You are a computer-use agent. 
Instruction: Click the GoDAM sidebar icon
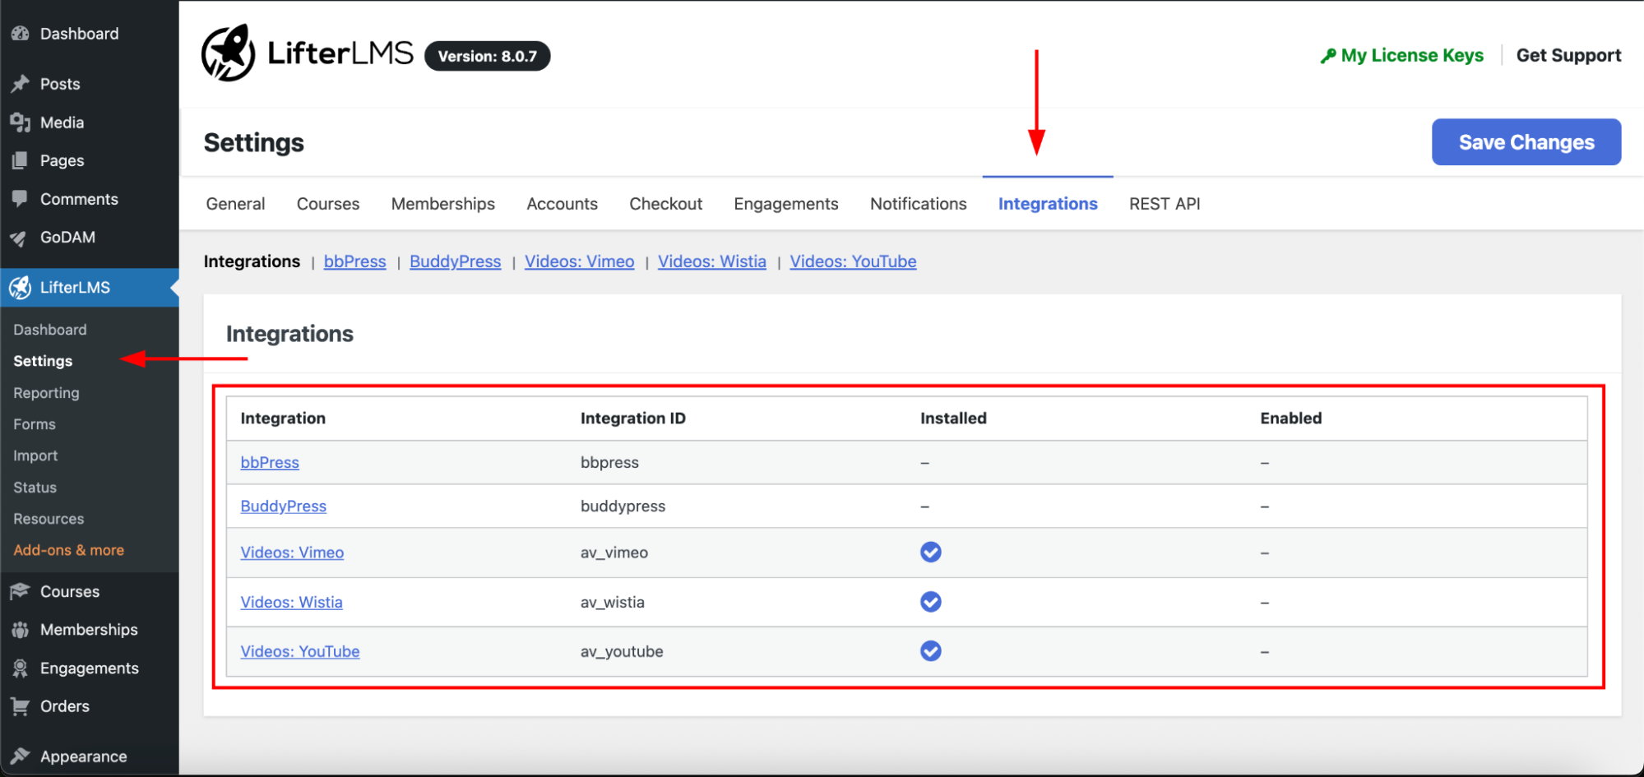click(20, 238)
